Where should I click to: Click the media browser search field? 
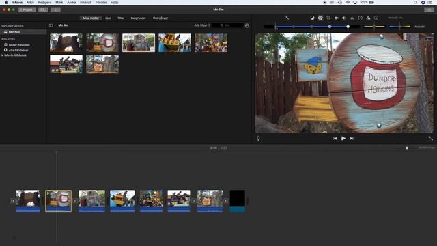(x=227, y=25)
